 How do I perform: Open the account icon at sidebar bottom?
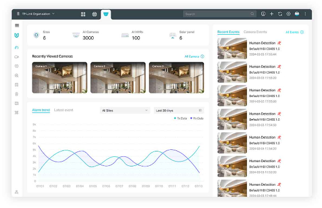(16, 192)
